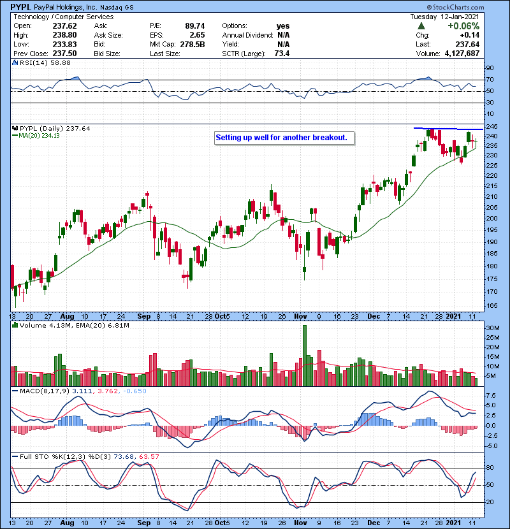Click the 'Setting up well for another breakout.' annotation
The height and width of the screenshot is (529, 510).
pyautogui.click(x=281, y=138)
